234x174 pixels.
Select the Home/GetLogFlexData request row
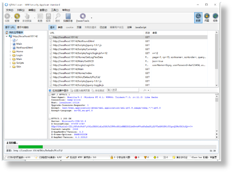coord(128,57)
